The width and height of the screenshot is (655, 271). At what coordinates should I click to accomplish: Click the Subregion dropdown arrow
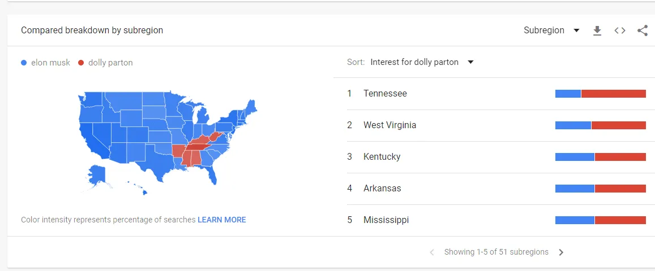coord(576,30)
